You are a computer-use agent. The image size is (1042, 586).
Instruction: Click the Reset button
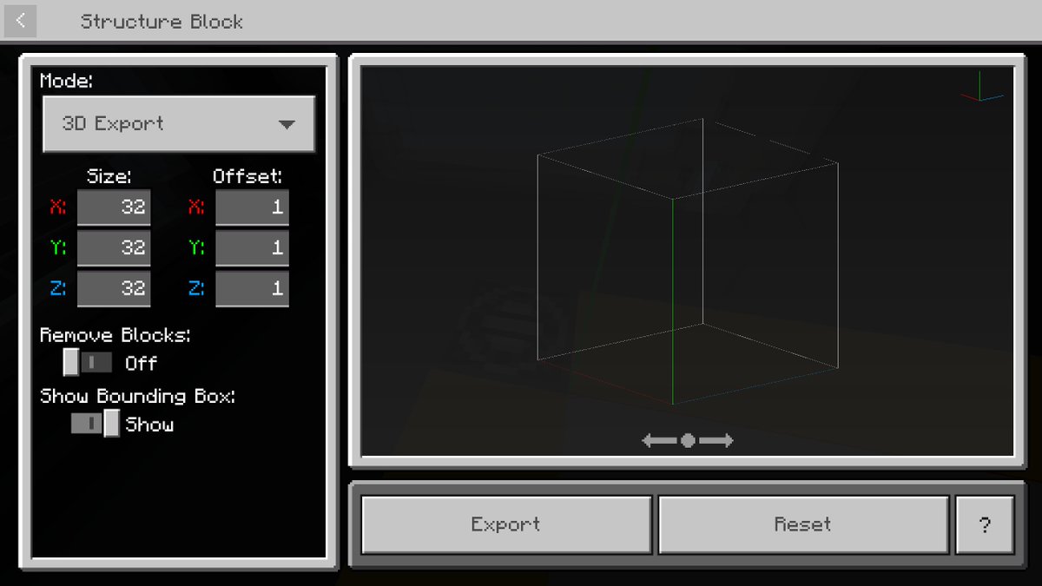[x=803, y=524]
